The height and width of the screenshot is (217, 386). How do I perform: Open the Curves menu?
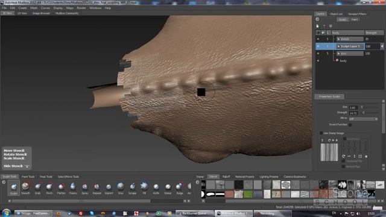click(45, 8)
